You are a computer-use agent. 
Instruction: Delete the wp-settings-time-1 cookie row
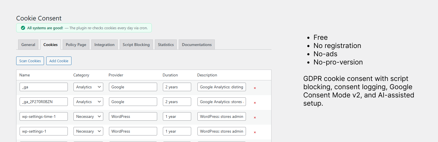click(x=255, y=118)
